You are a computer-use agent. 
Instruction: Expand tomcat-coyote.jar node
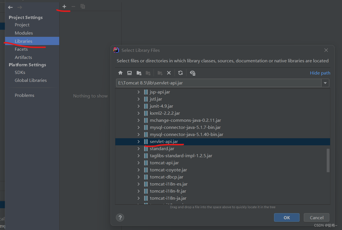pyautogui.click(x=139, y=170)
